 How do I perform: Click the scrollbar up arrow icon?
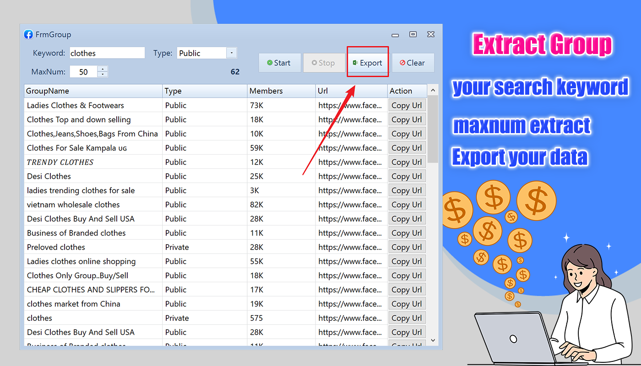(432, 90)
